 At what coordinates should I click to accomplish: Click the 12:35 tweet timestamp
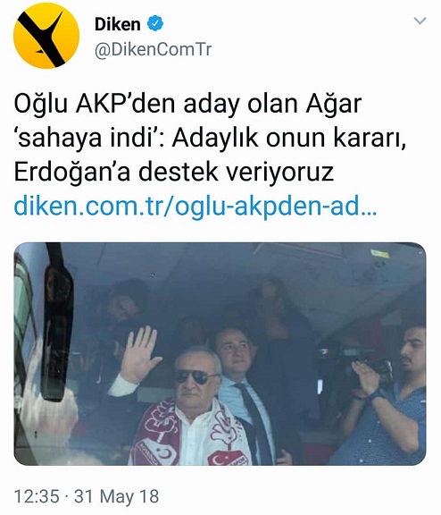click(37, 496)
